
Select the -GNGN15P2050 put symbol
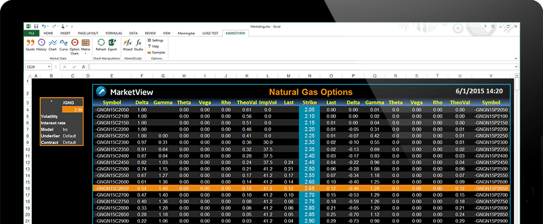(x=491, y=110)
